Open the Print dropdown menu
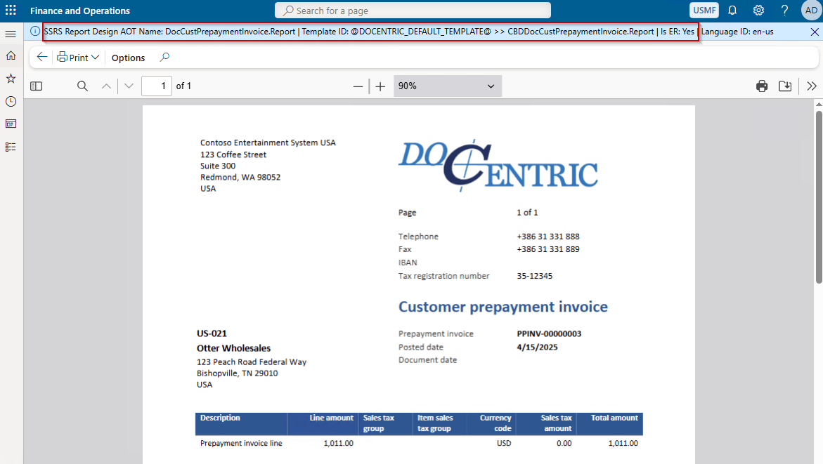Viewport: 823px width, 464px height. [x=78, y=57]
